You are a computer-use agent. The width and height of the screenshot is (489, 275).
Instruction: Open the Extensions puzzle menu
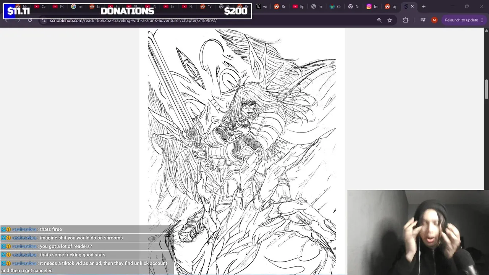[x=406, y=20]
